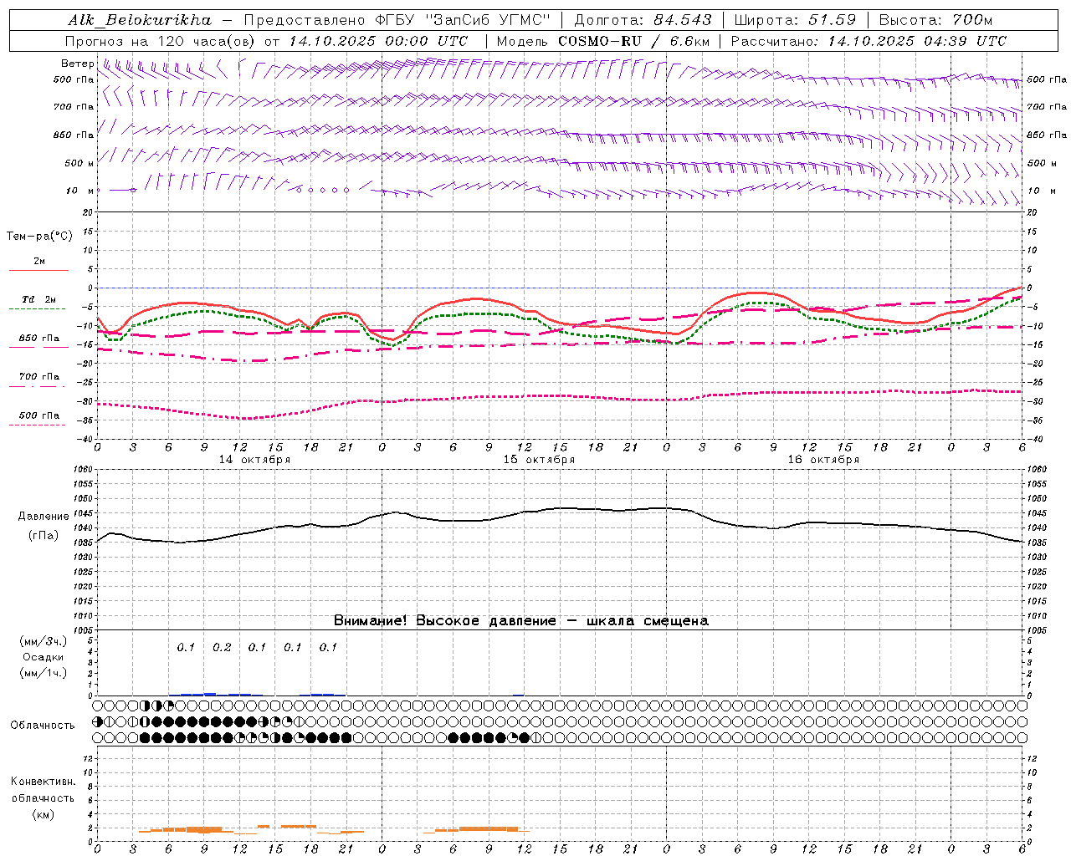1071x856 pixels.
Task: Click the 850 гПа temperature legend label
Action: (x=39, y=339)
